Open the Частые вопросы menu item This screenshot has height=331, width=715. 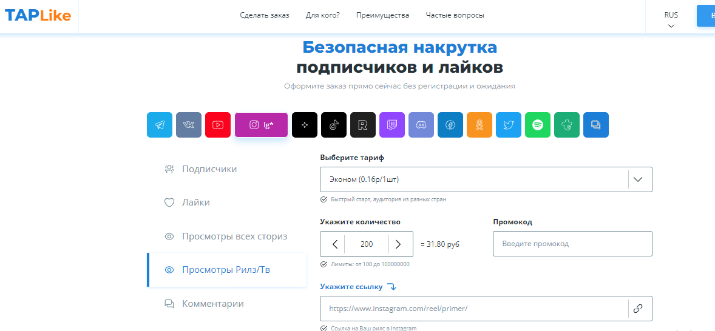click(455, 15)
